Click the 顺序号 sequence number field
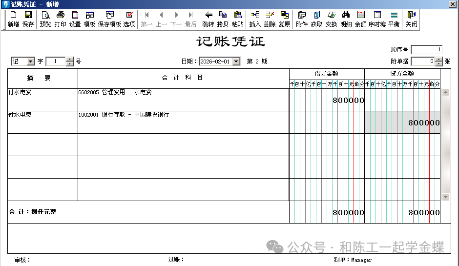The width and height of the screenshot is (459, 266). point(426,50)
